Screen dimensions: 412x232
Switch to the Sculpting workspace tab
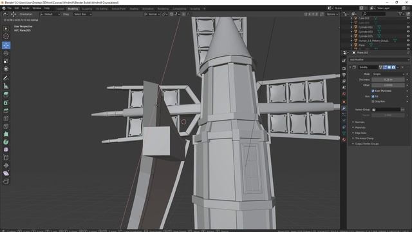coord(87,8)
